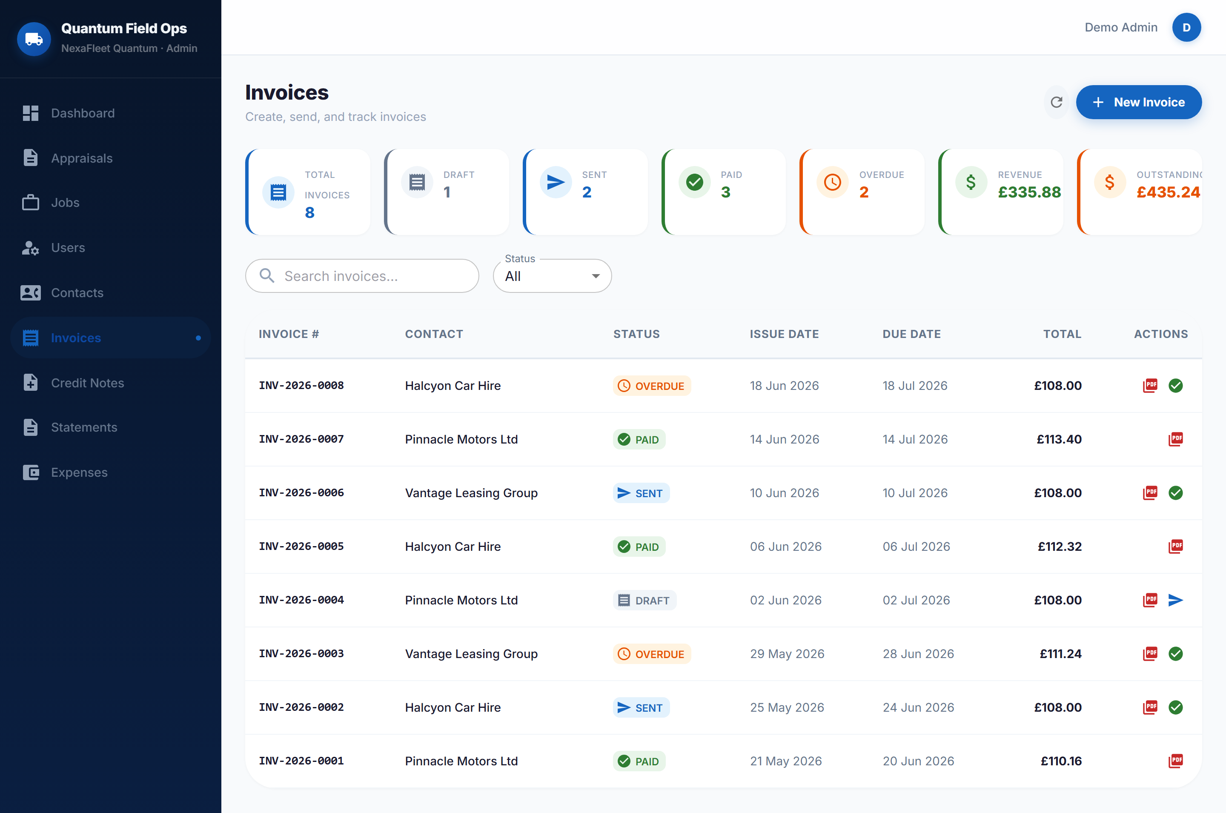Click the Overdue card clock icon
Image resolution: width=1226 pixels, height=813 pixels.
click(833, 183)
